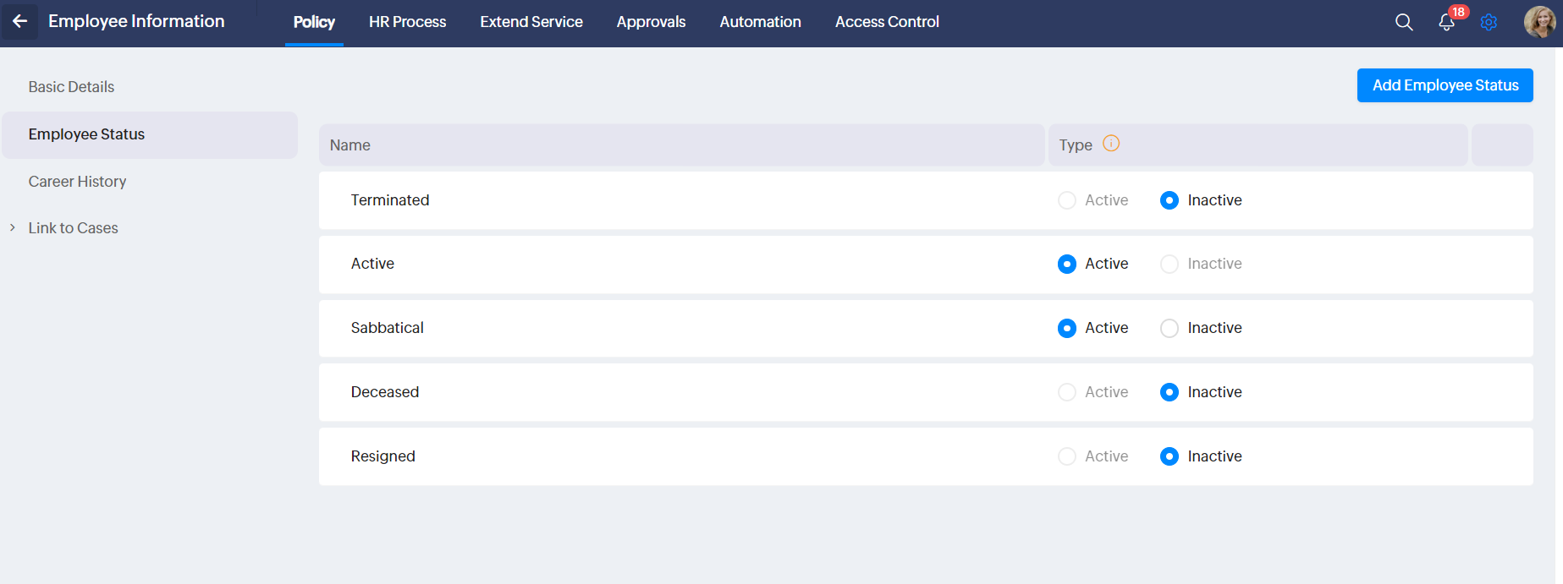Click the back arrow icon
Screen dimensions: 1563x584
[x=19, y=21]
